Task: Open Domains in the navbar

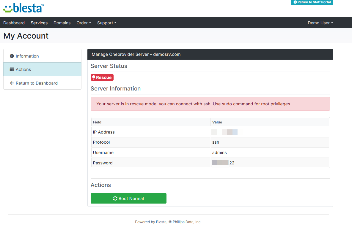Action: click(x=62, y=23)
